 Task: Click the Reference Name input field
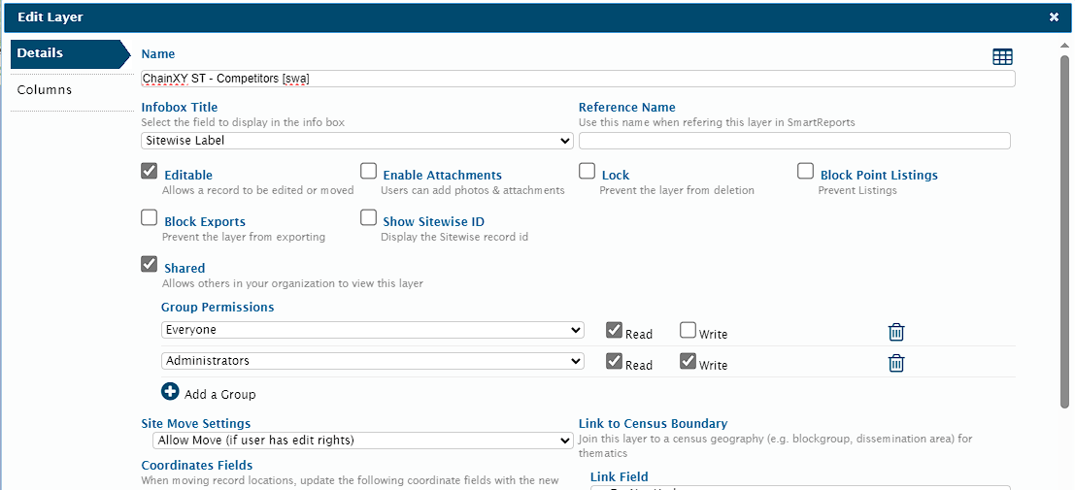pos(794,141)
